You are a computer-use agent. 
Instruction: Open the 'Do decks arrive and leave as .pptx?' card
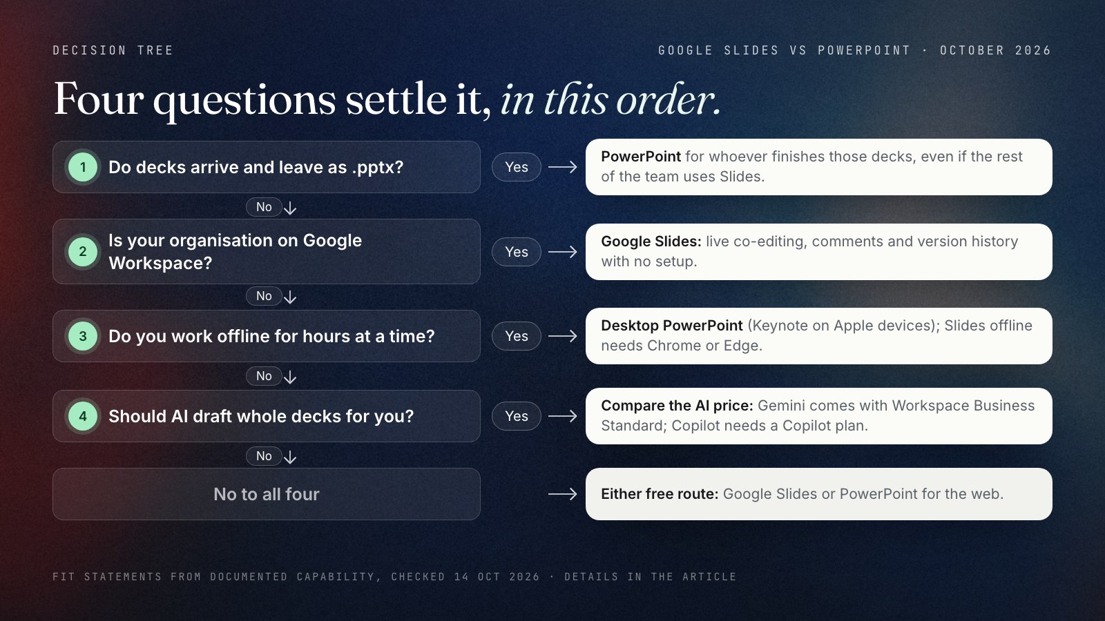[x=267, y=167]
